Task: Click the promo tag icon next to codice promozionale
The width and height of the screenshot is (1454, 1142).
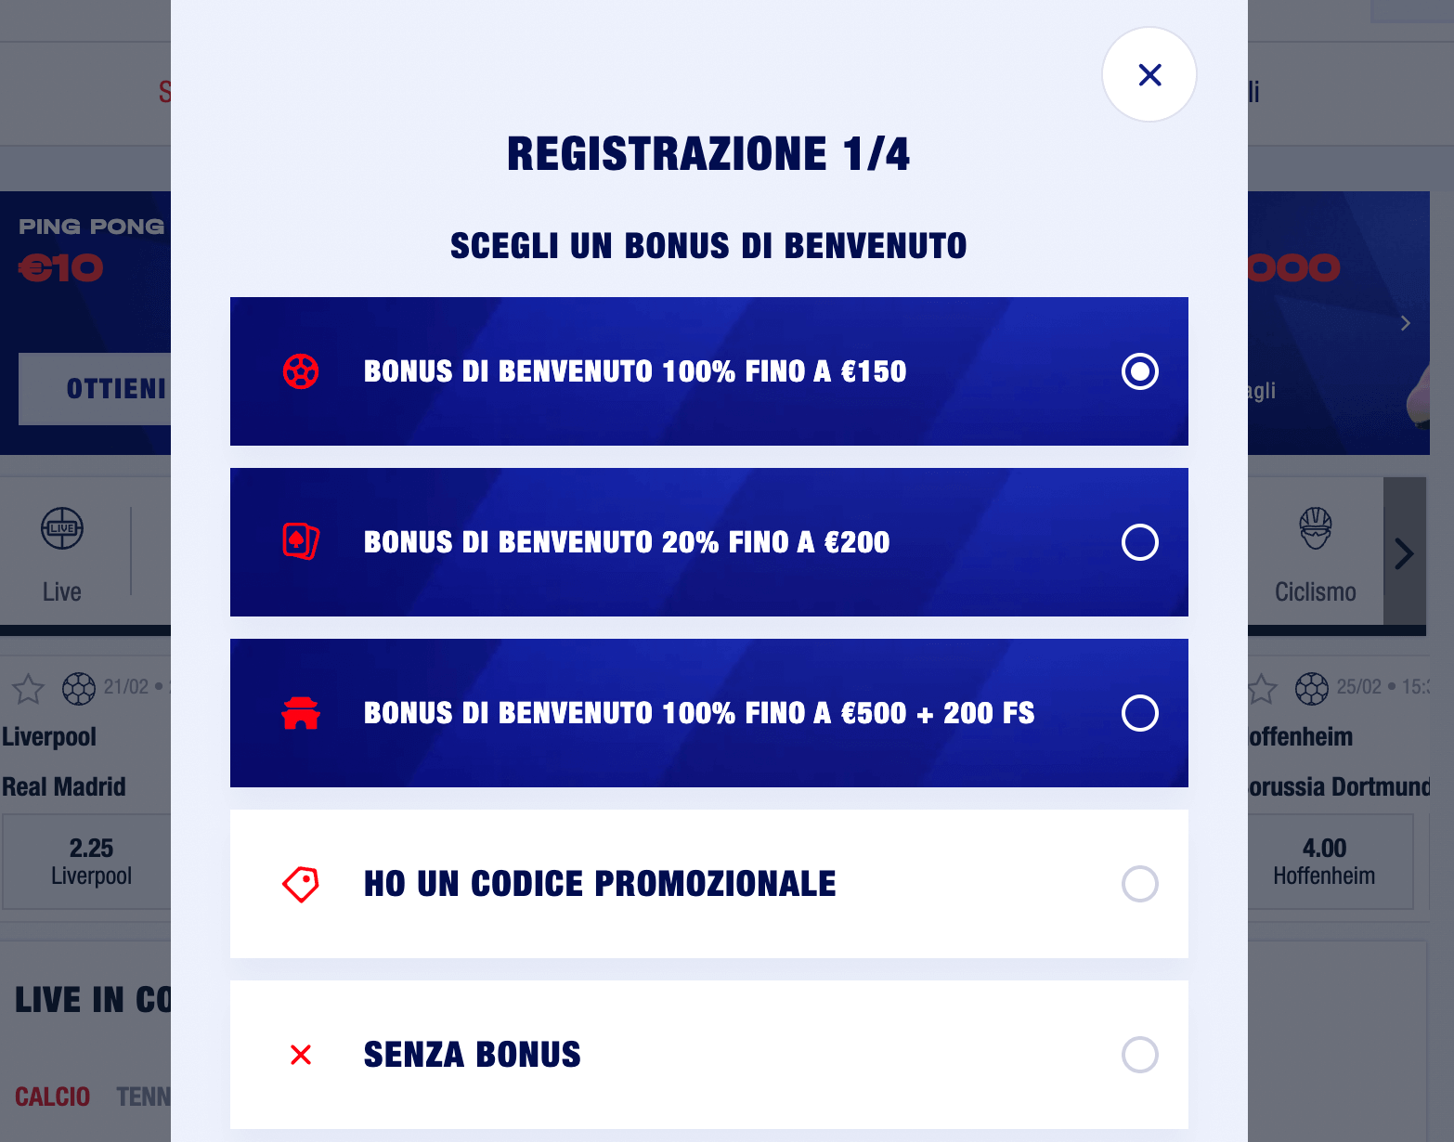Action: tap(299, 883)
